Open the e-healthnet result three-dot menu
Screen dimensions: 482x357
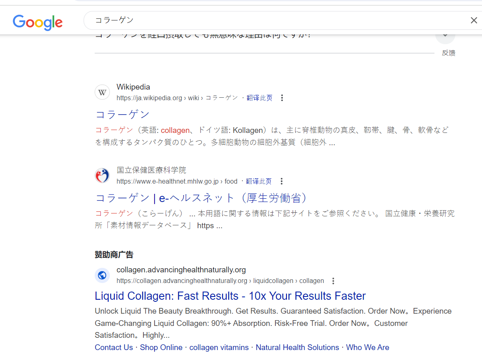pos(281,181)
